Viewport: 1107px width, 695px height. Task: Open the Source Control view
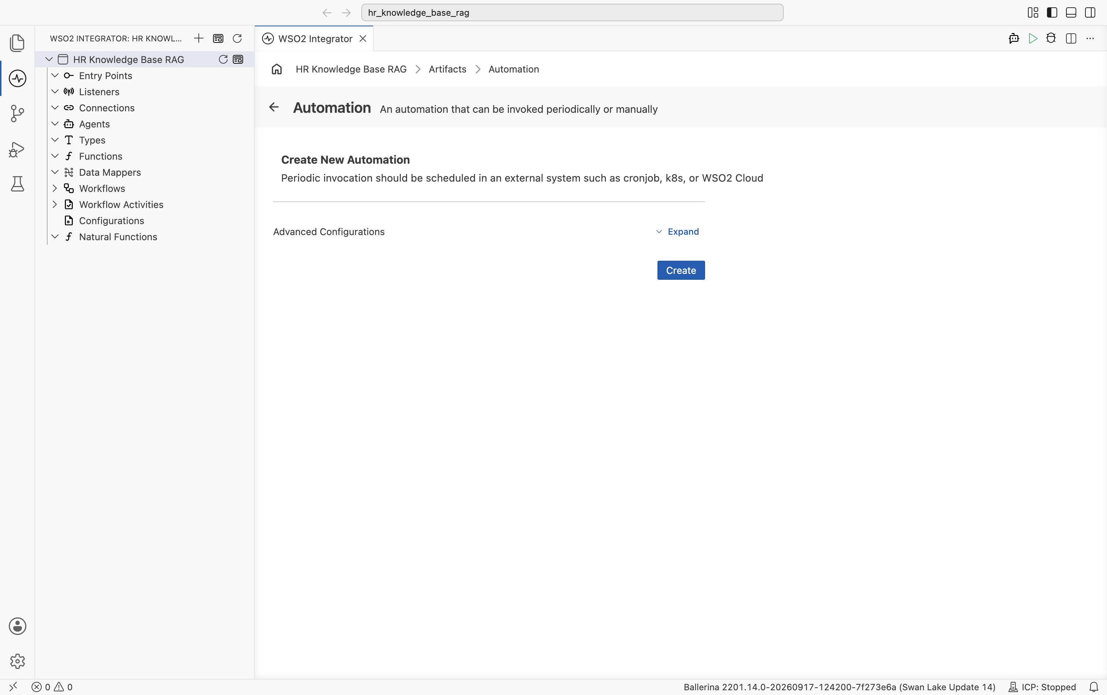click(x=17, y=114)
